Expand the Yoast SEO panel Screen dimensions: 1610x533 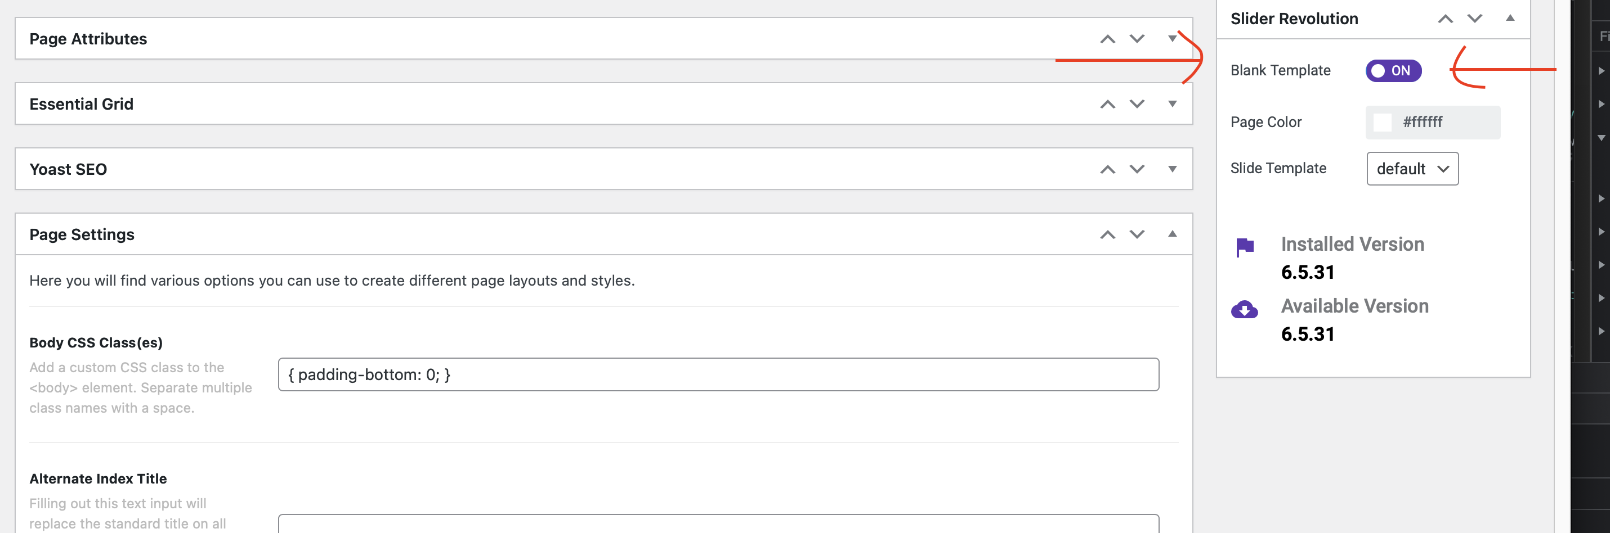1173,169
